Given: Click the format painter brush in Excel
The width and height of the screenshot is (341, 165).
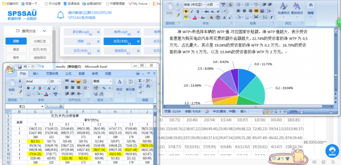Looking at the screenshot, I should [20, 92].
